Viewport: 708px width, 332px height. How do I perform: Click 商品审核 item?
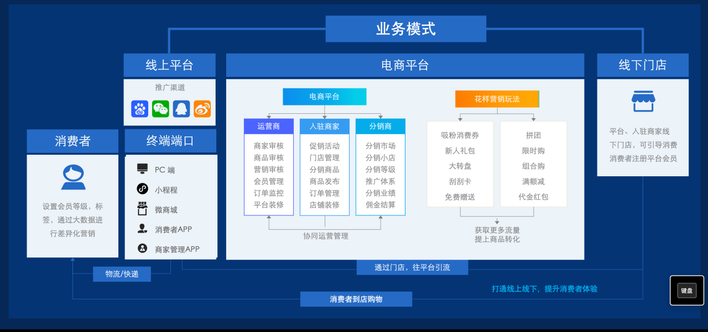point(269,157)
